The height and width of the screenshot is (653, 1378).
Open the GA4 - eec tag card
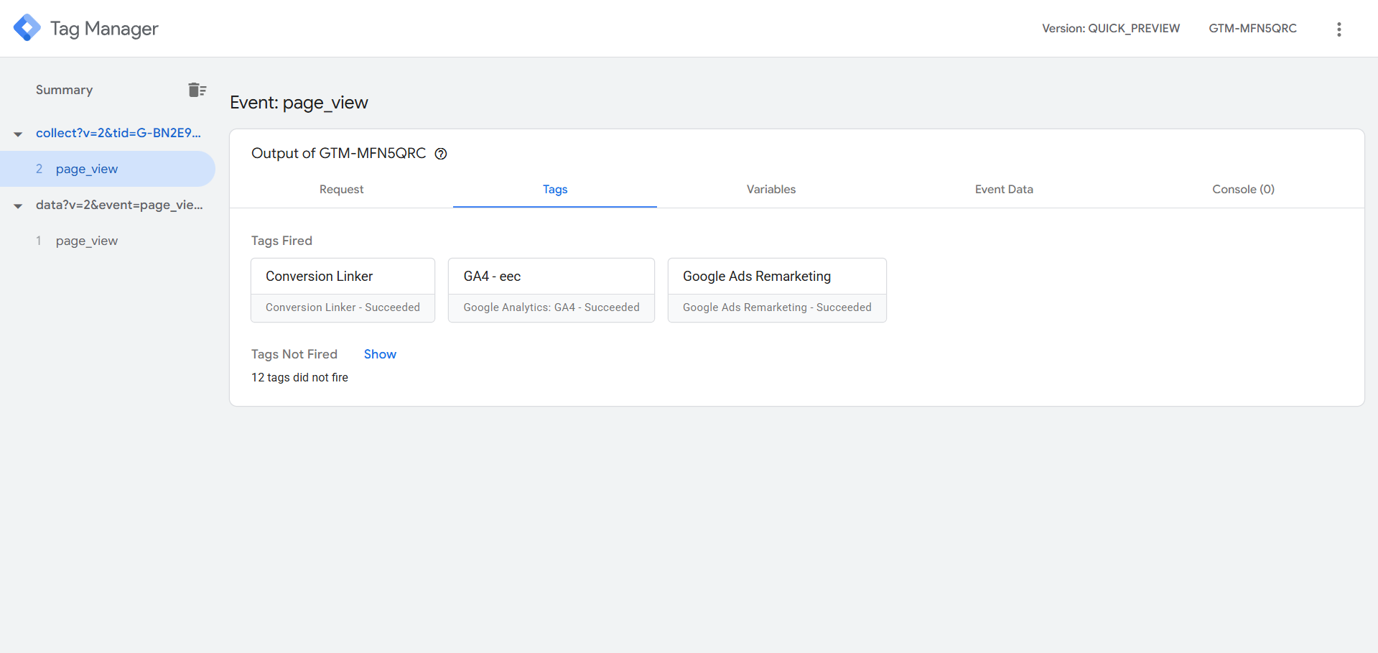[551, 290]
